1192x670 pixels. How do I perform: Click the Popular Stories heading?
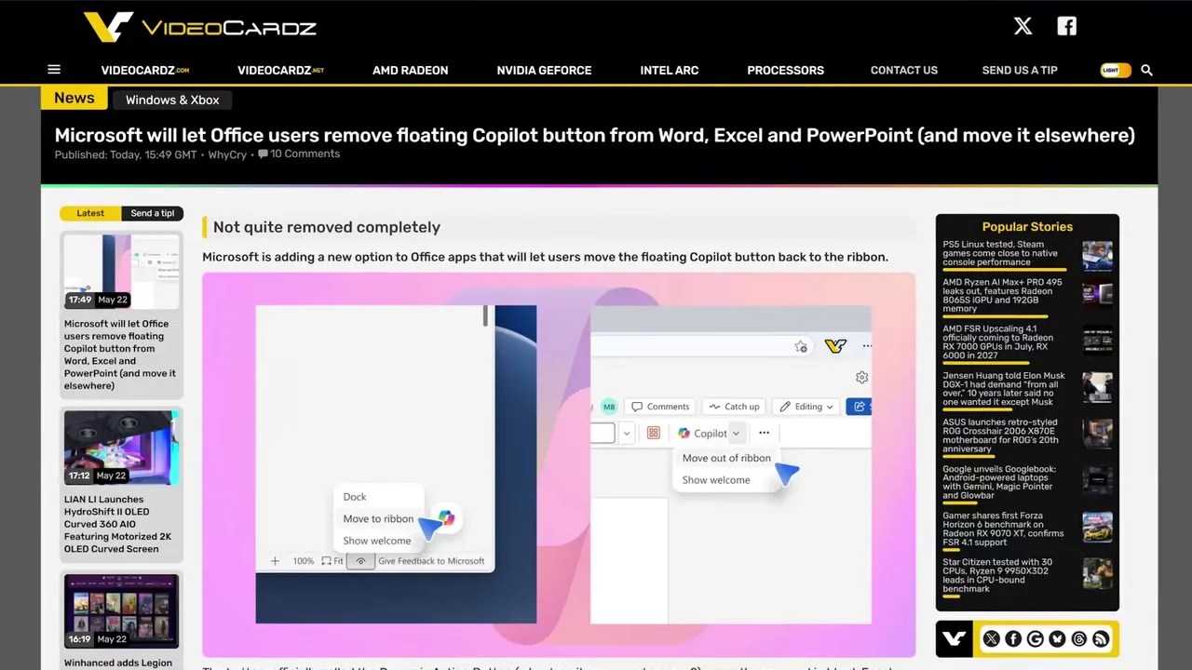pos(1027,226)
